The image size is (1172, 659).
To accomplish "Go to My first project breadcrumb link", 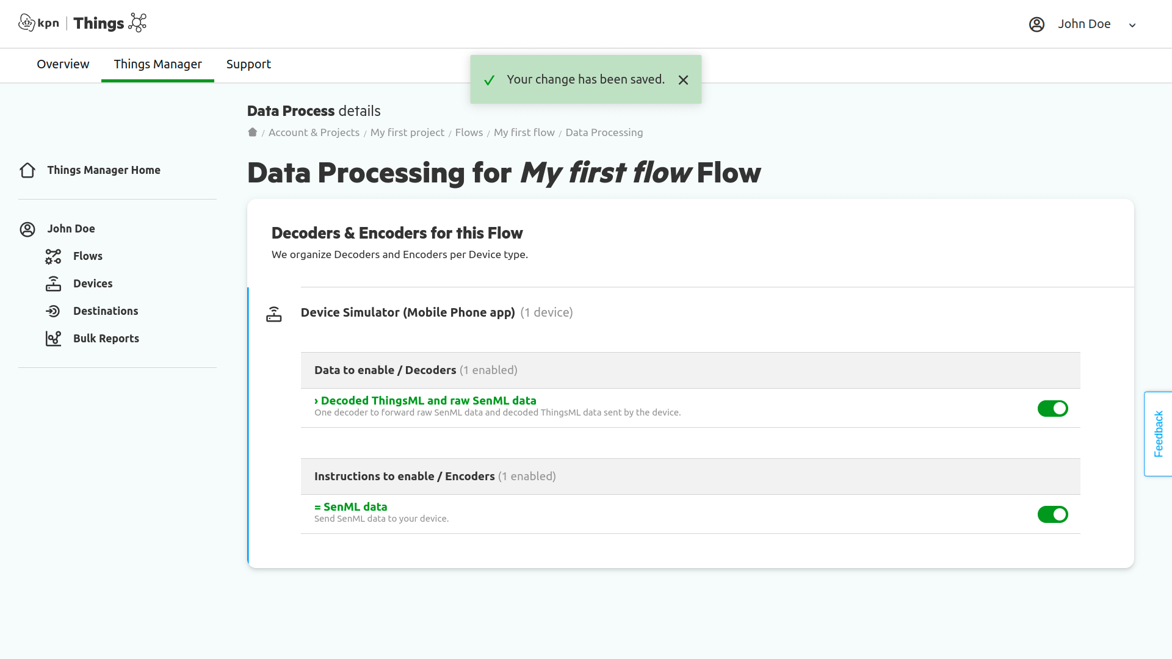I will click(x=407, y=132).
